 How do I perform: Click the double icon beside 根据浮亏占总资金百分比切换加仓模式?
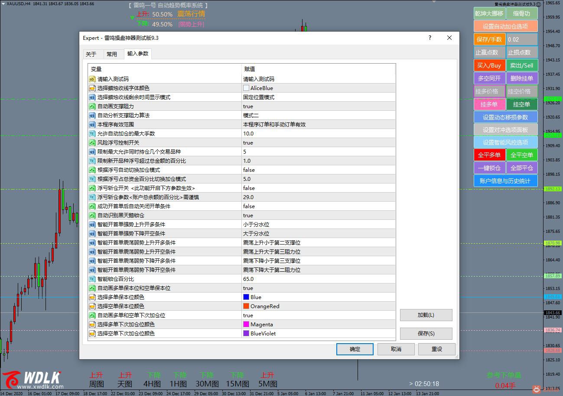tap(92, 179)
